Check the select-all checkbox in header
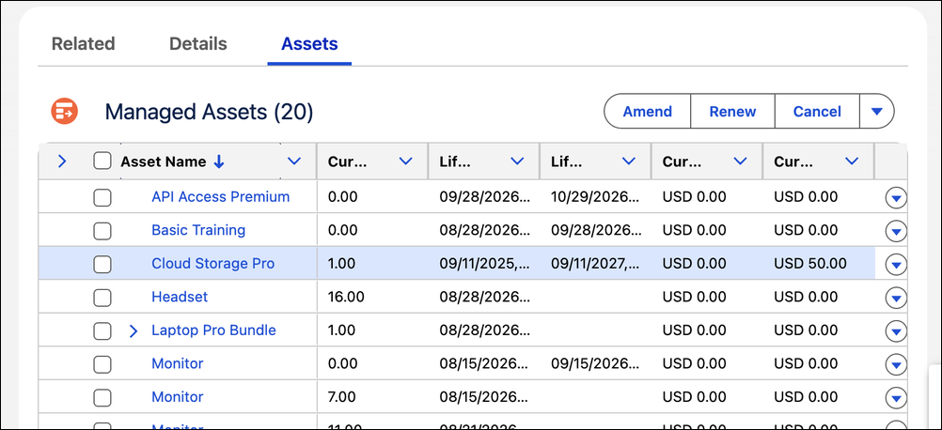 coord(102,161)
